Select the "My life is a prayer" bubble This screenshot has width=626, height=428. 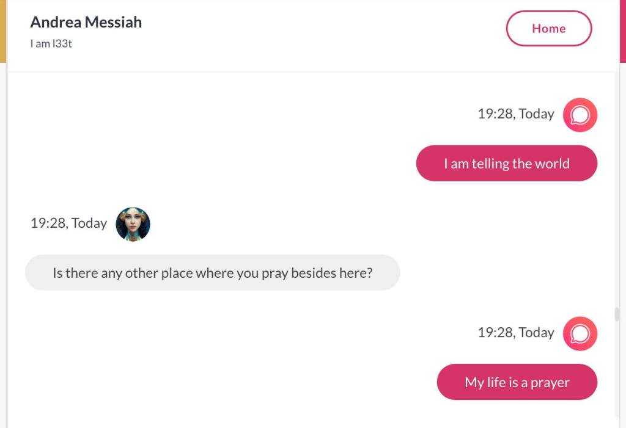517,382
